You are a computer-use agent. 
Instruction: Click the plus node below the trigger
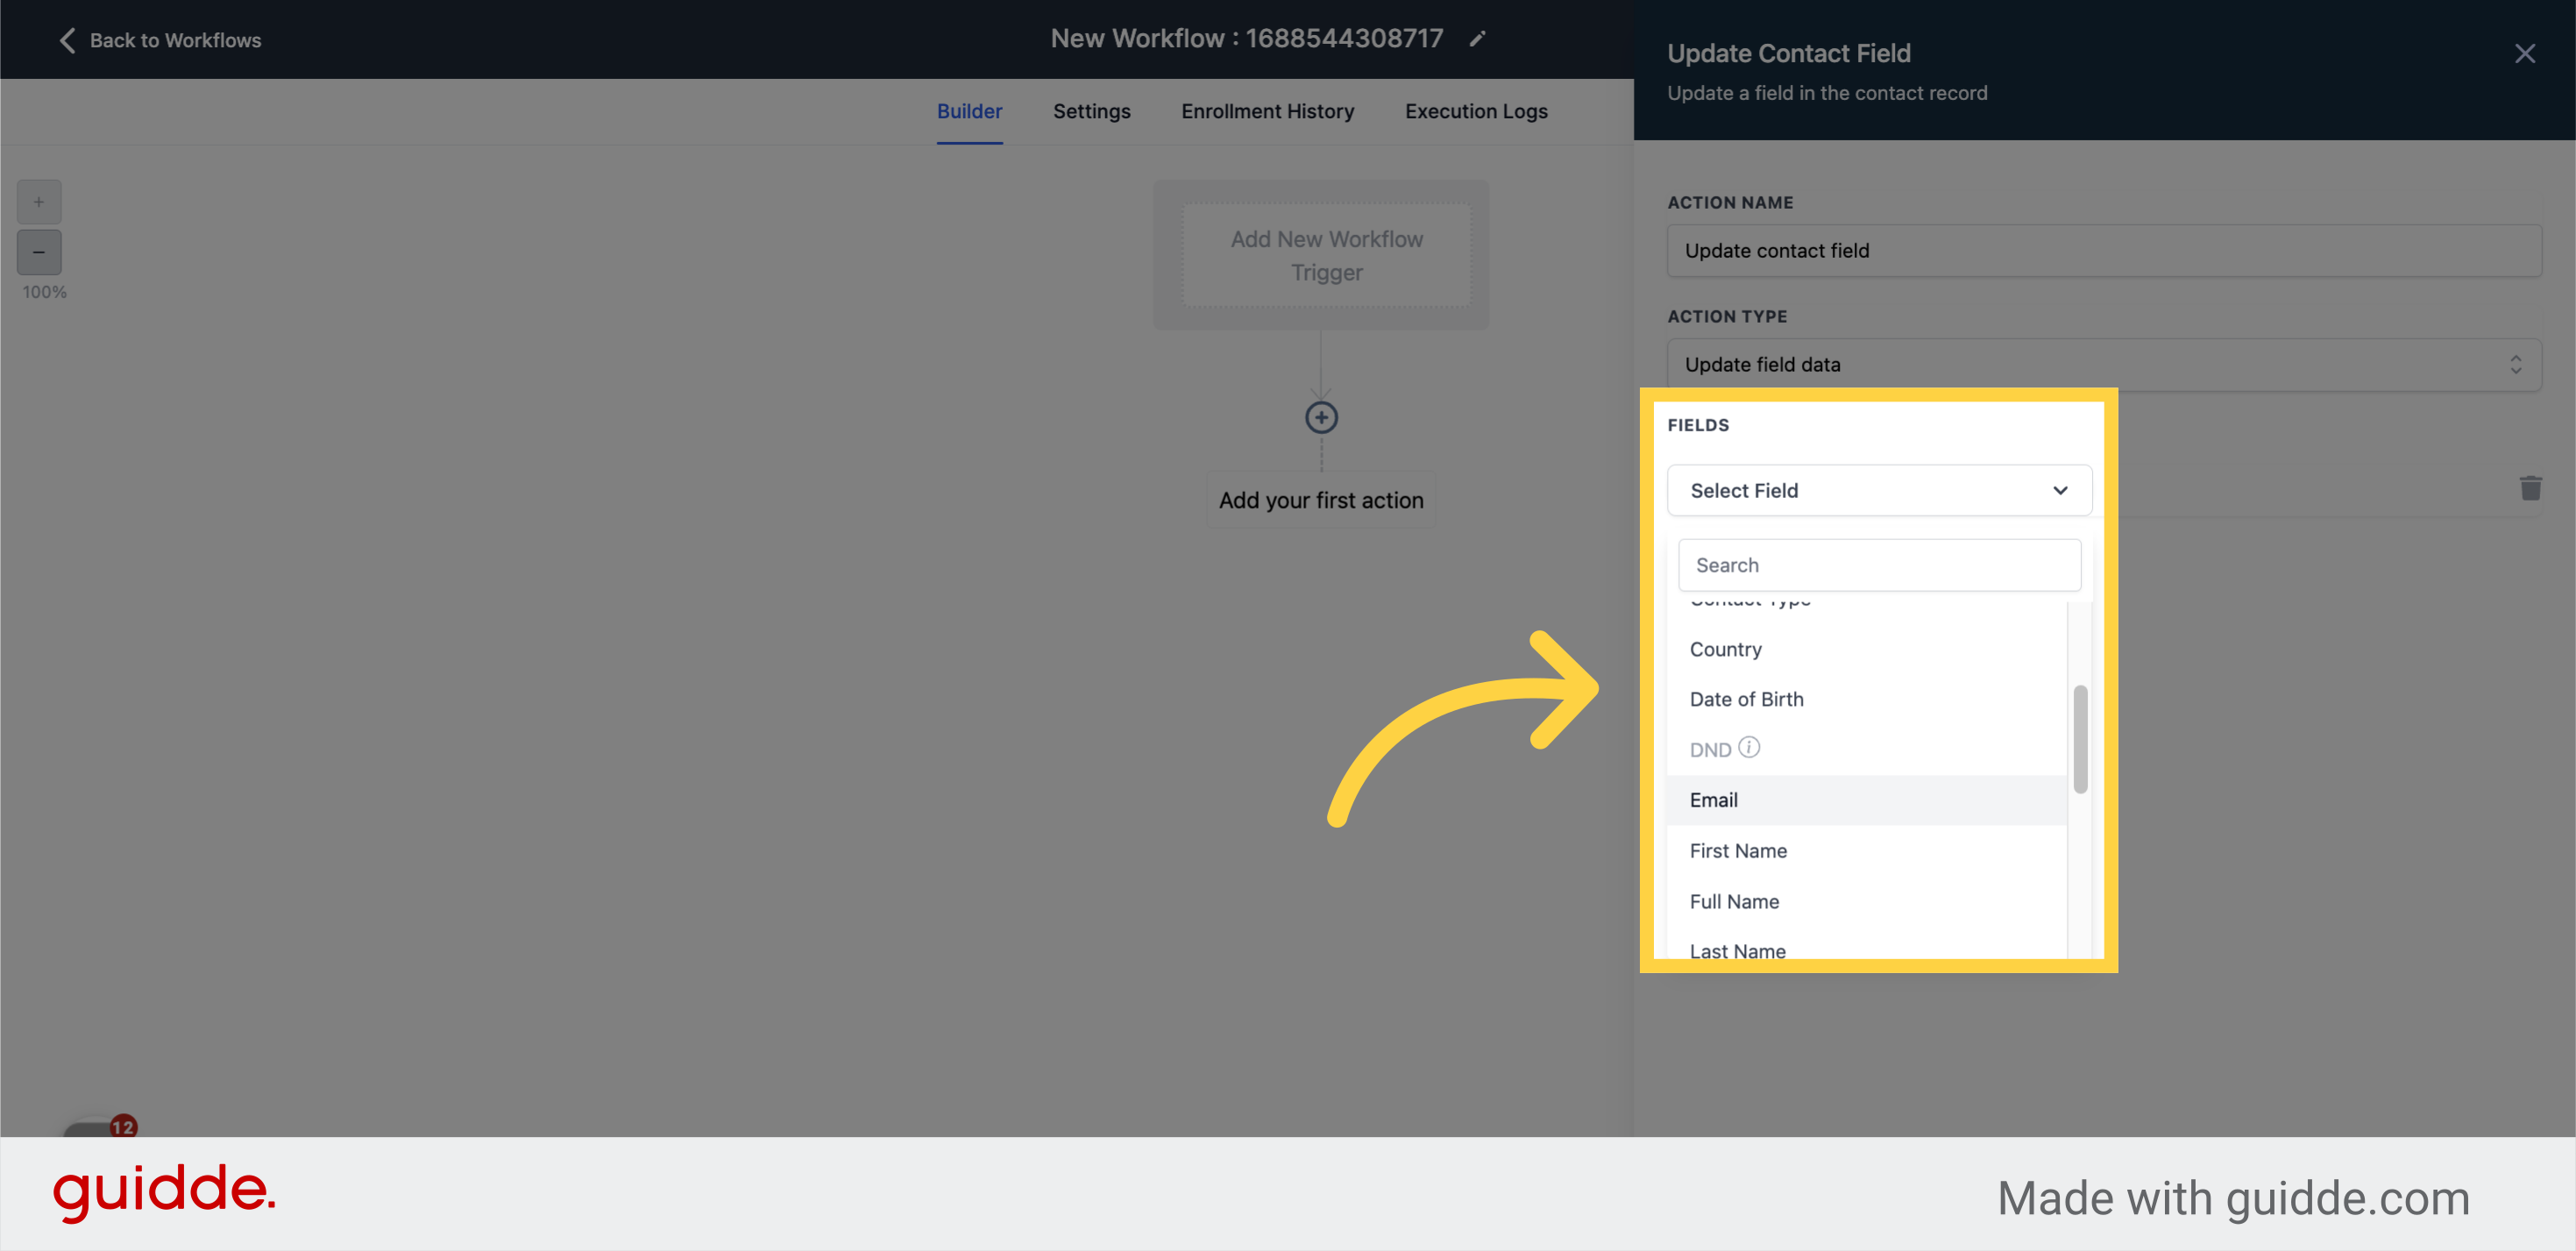coord(1321,417)
